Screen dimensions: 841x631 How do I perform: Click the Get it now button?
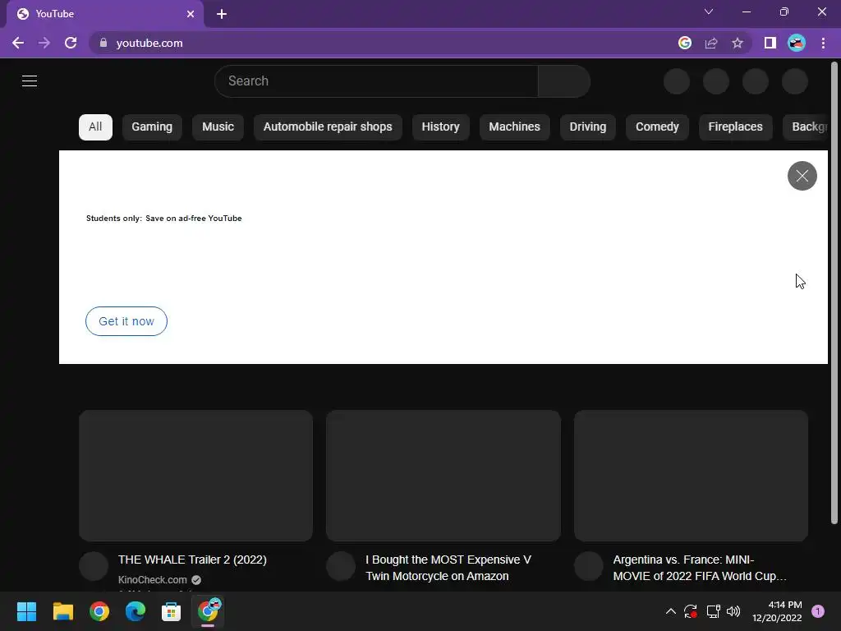pos(126,321)
